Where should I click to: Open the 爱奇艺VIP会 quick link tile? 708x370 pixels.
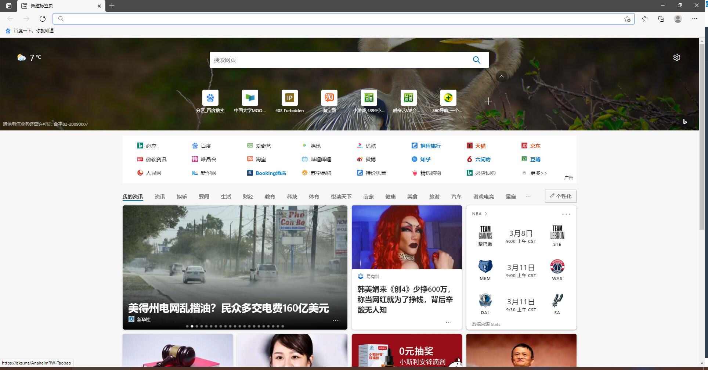[408, 101]
